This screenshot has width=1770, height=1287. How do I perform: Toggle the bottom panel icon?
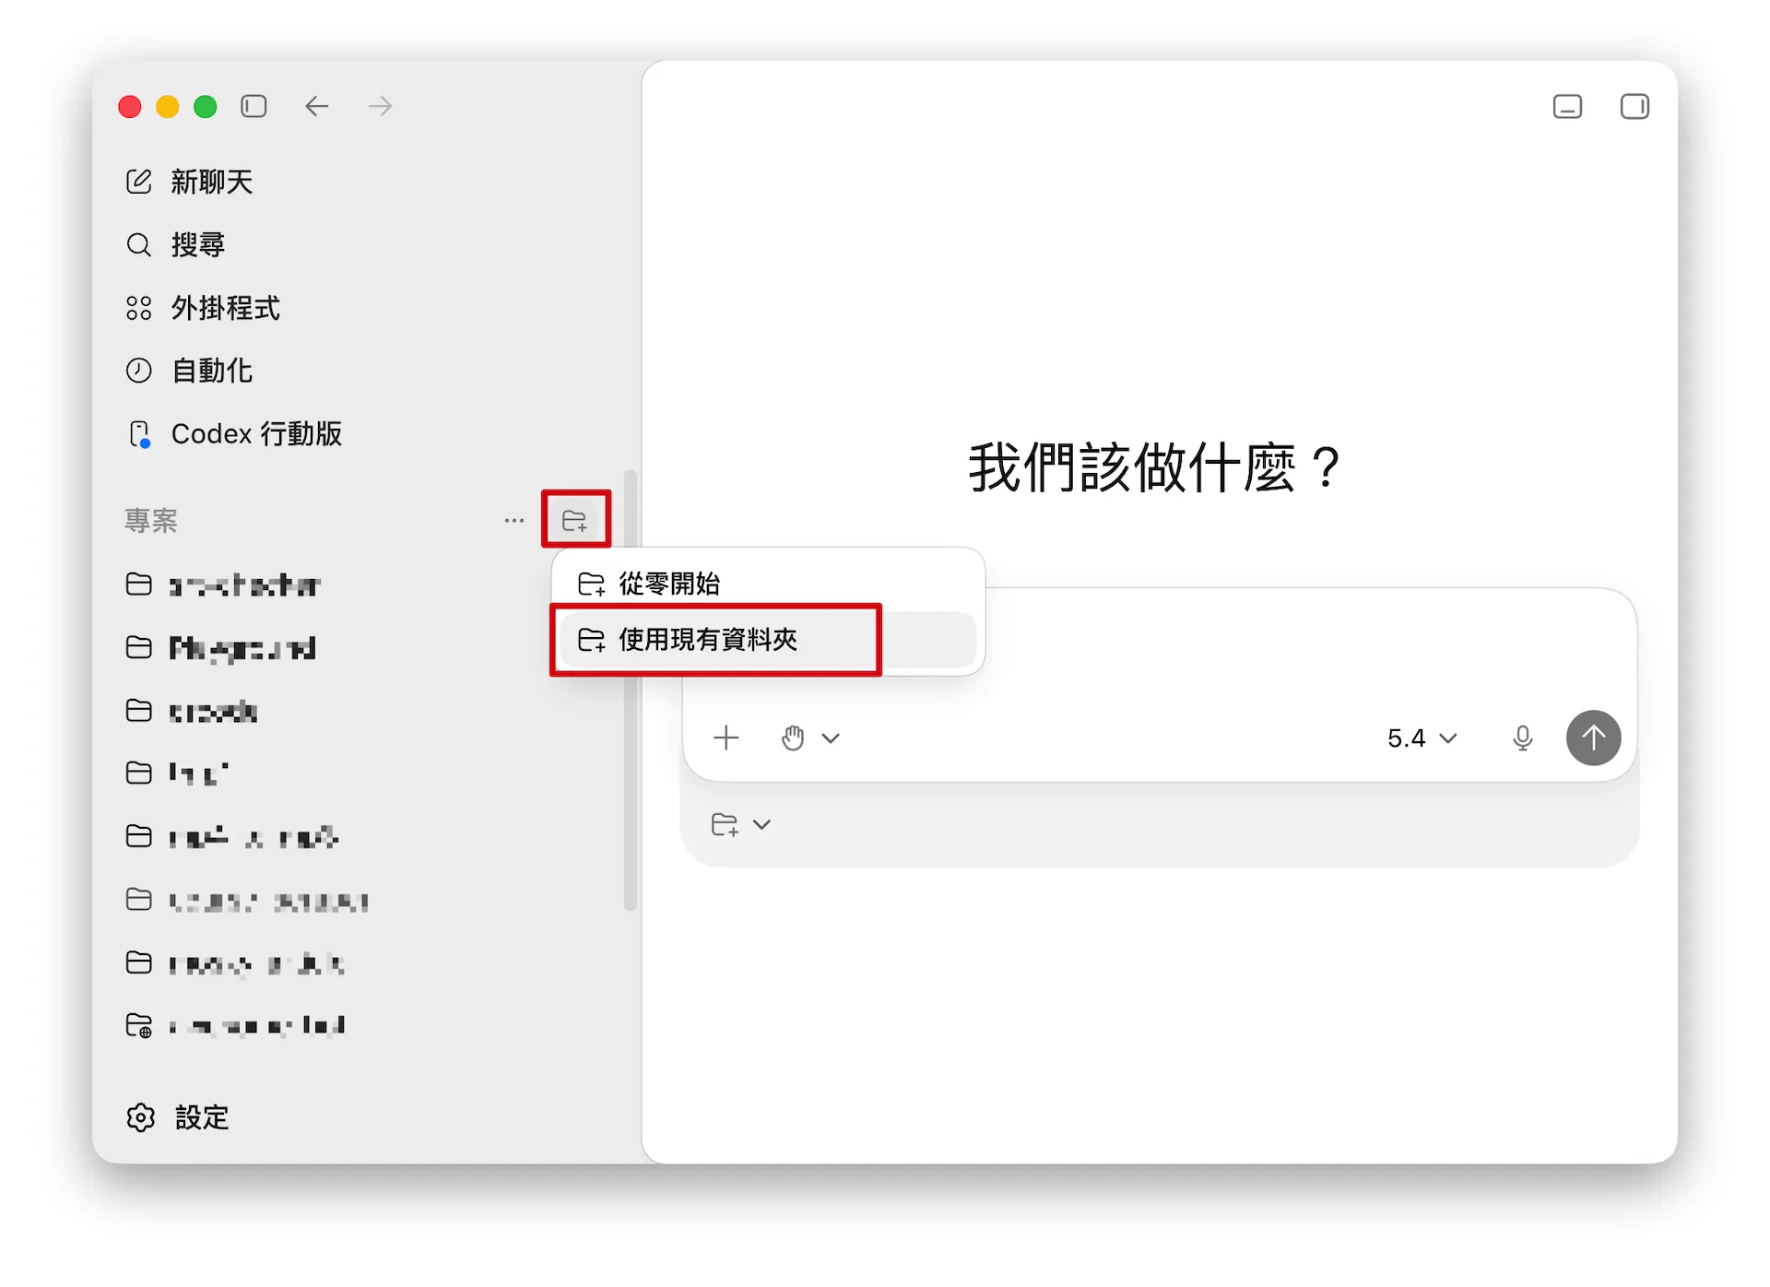[1567, 107]
